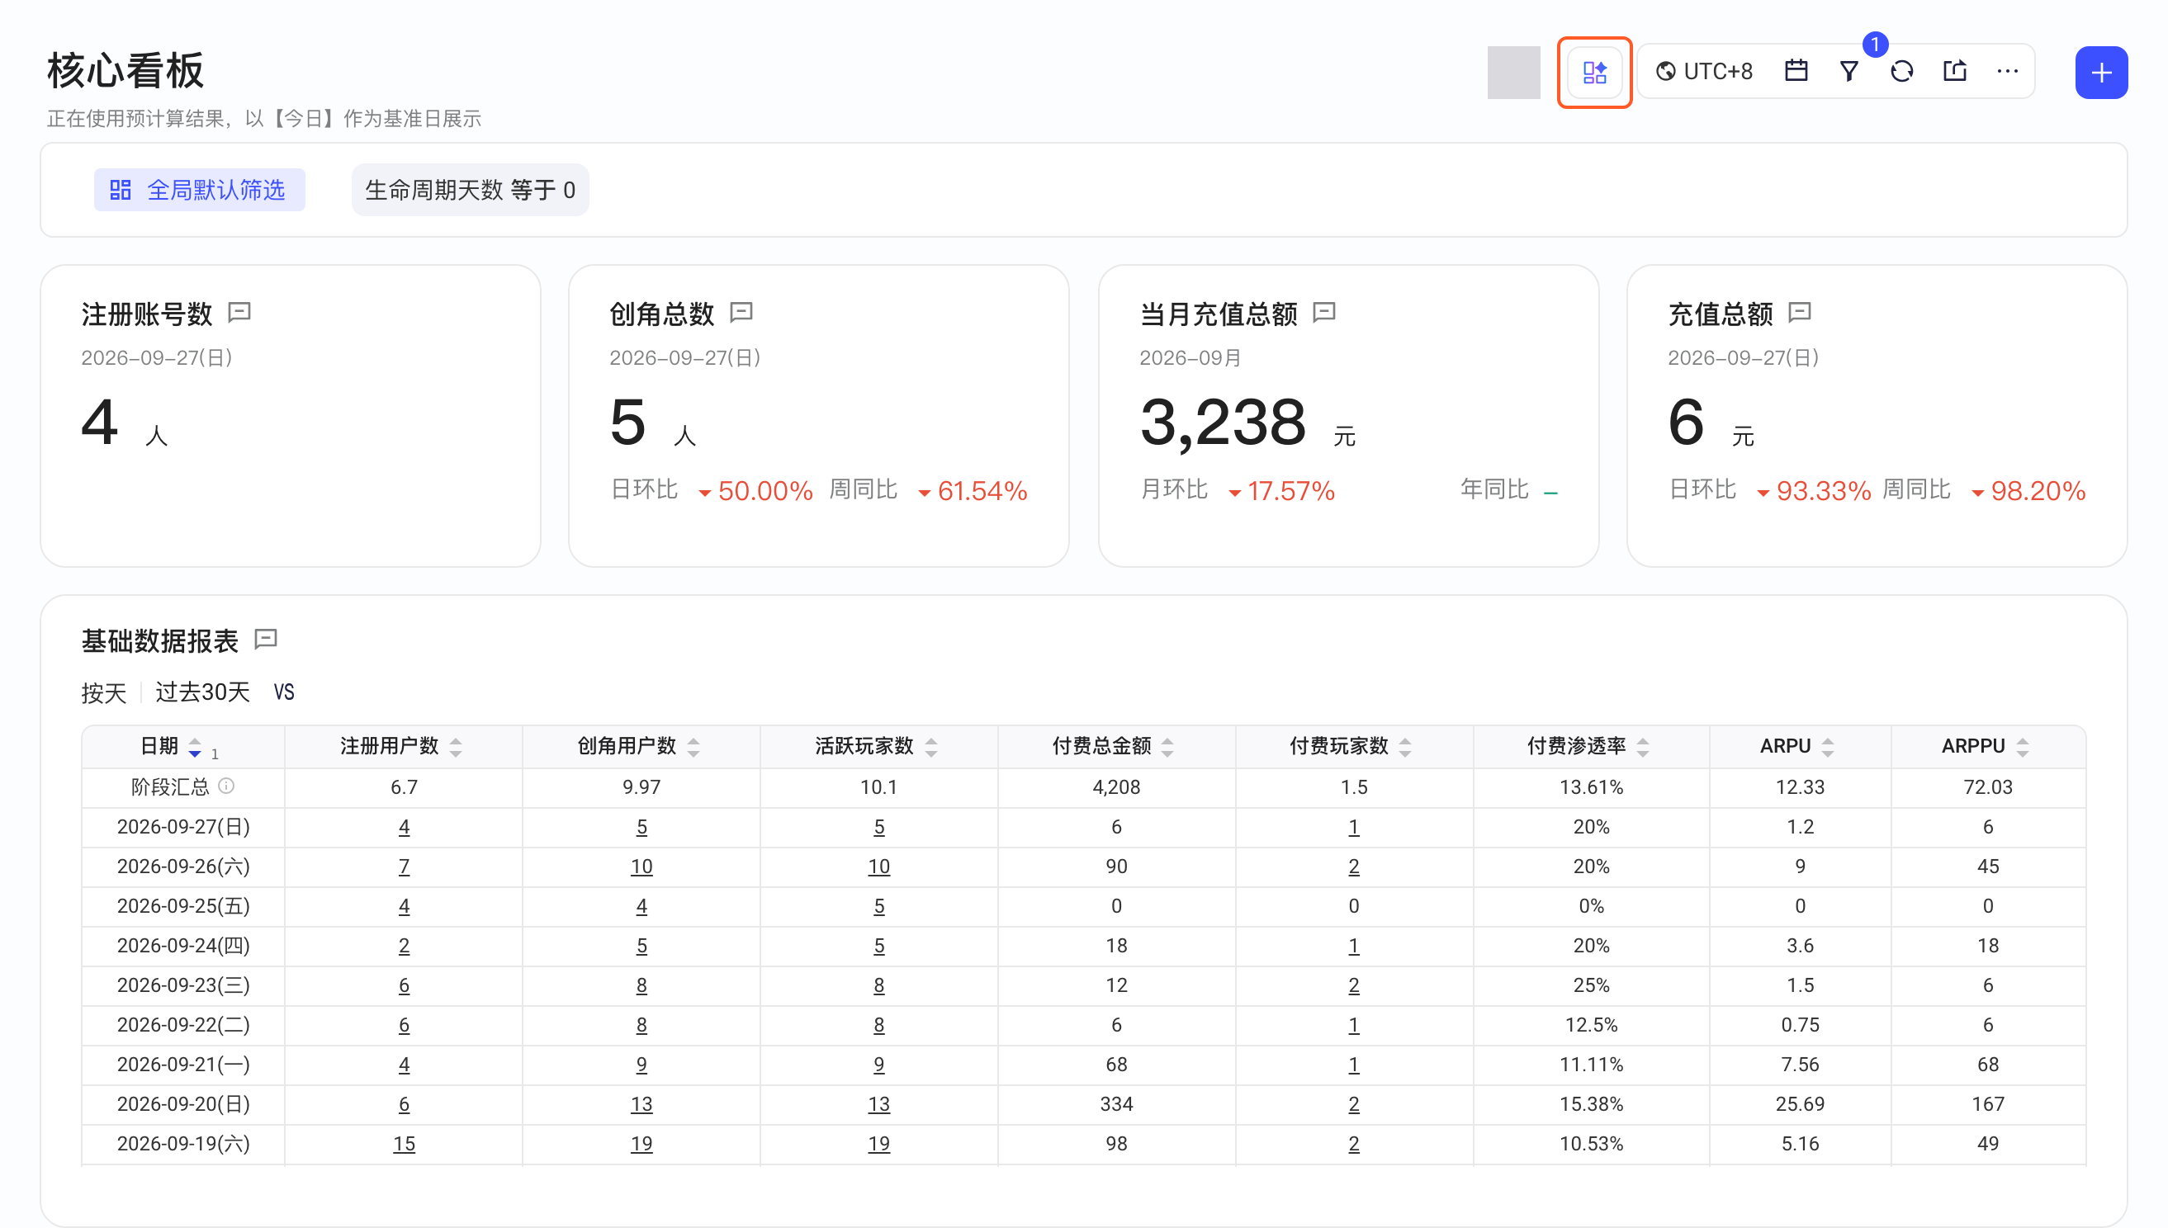The height and width of the screenshot is (1228, 2168).
Task: Change the UTC+8 timezone setting
Action: click(x=1704, y=72)
